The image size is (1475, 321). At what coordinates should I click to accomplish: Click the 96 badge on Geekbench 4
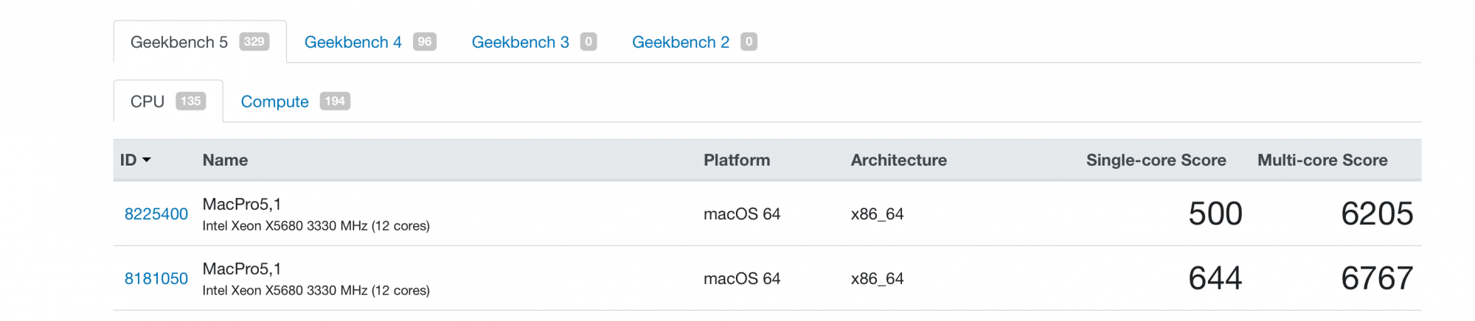[424, 42]
